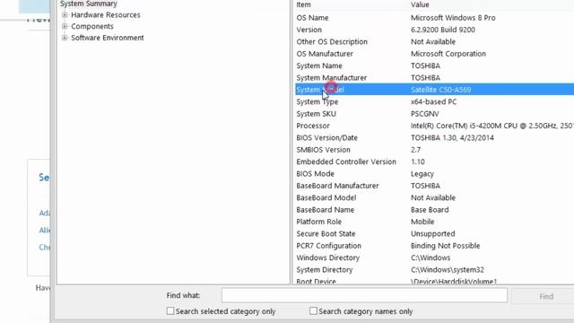The height and width of the screenshot is (323, 574).
Task: Select the Hardware Resources category label
Action: (106, 15)
